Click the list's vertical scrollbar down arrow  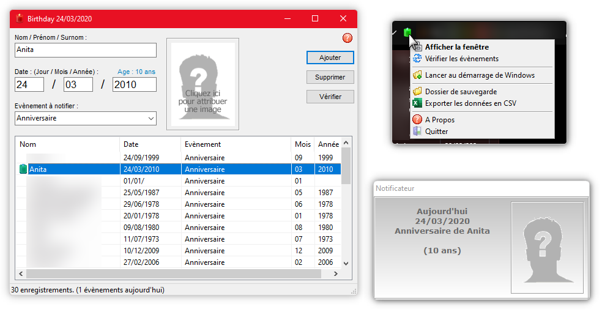(x=346, y=263)
